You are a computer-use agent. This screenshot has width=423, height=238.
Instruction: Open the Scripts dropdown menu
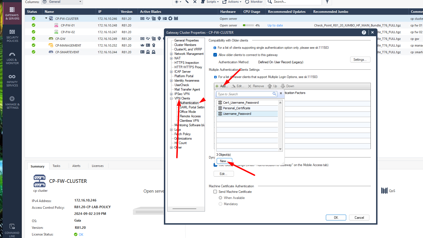pos(210,2)
